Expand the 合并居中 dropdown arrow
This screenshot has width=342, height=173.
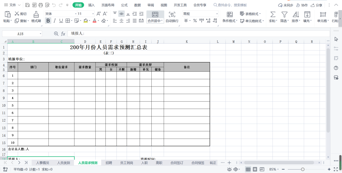point(162,21)
